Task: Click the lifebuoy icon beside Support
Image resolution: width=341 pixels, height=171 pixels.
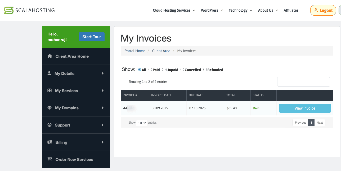Action: [x=50, y=125]
